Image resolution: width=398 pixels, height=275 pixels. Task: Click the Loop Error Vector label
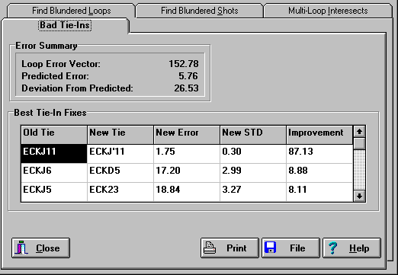point(61,64)
